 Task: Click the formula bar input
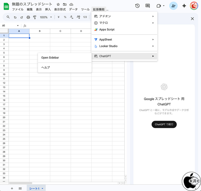click(59, 26)
